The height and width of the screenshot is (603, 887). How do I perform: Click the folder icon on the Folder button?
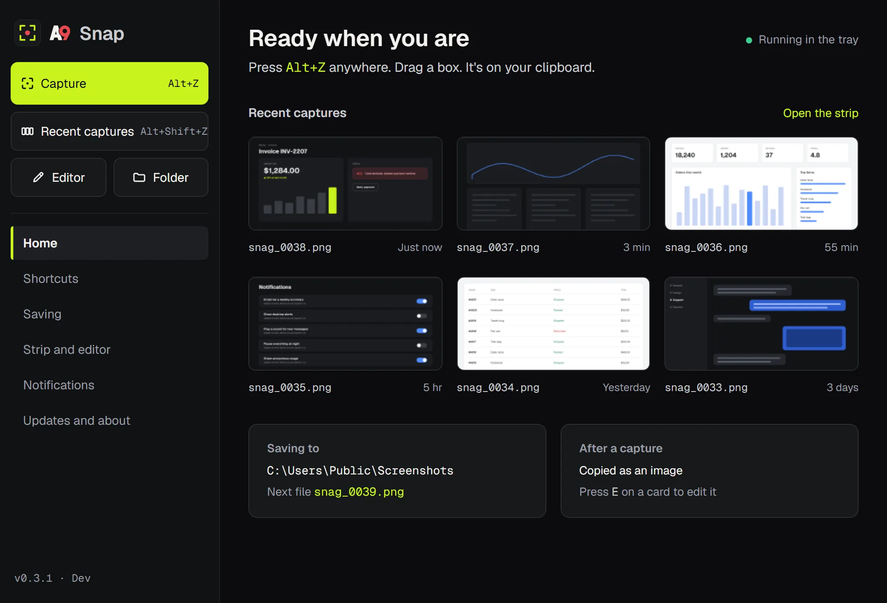[139, 177]
